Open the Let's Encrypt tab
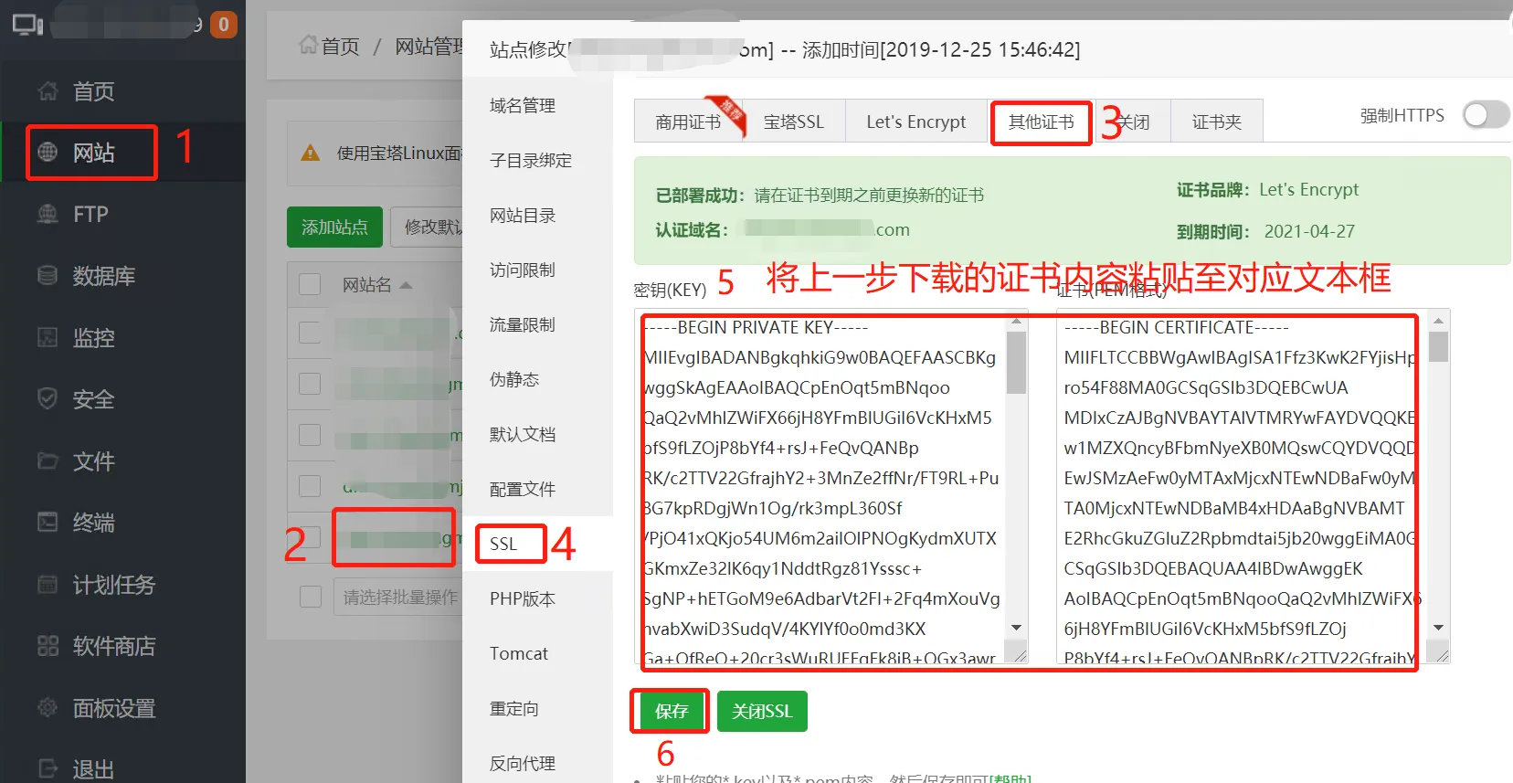1513x783 pixels. [915, 122]
